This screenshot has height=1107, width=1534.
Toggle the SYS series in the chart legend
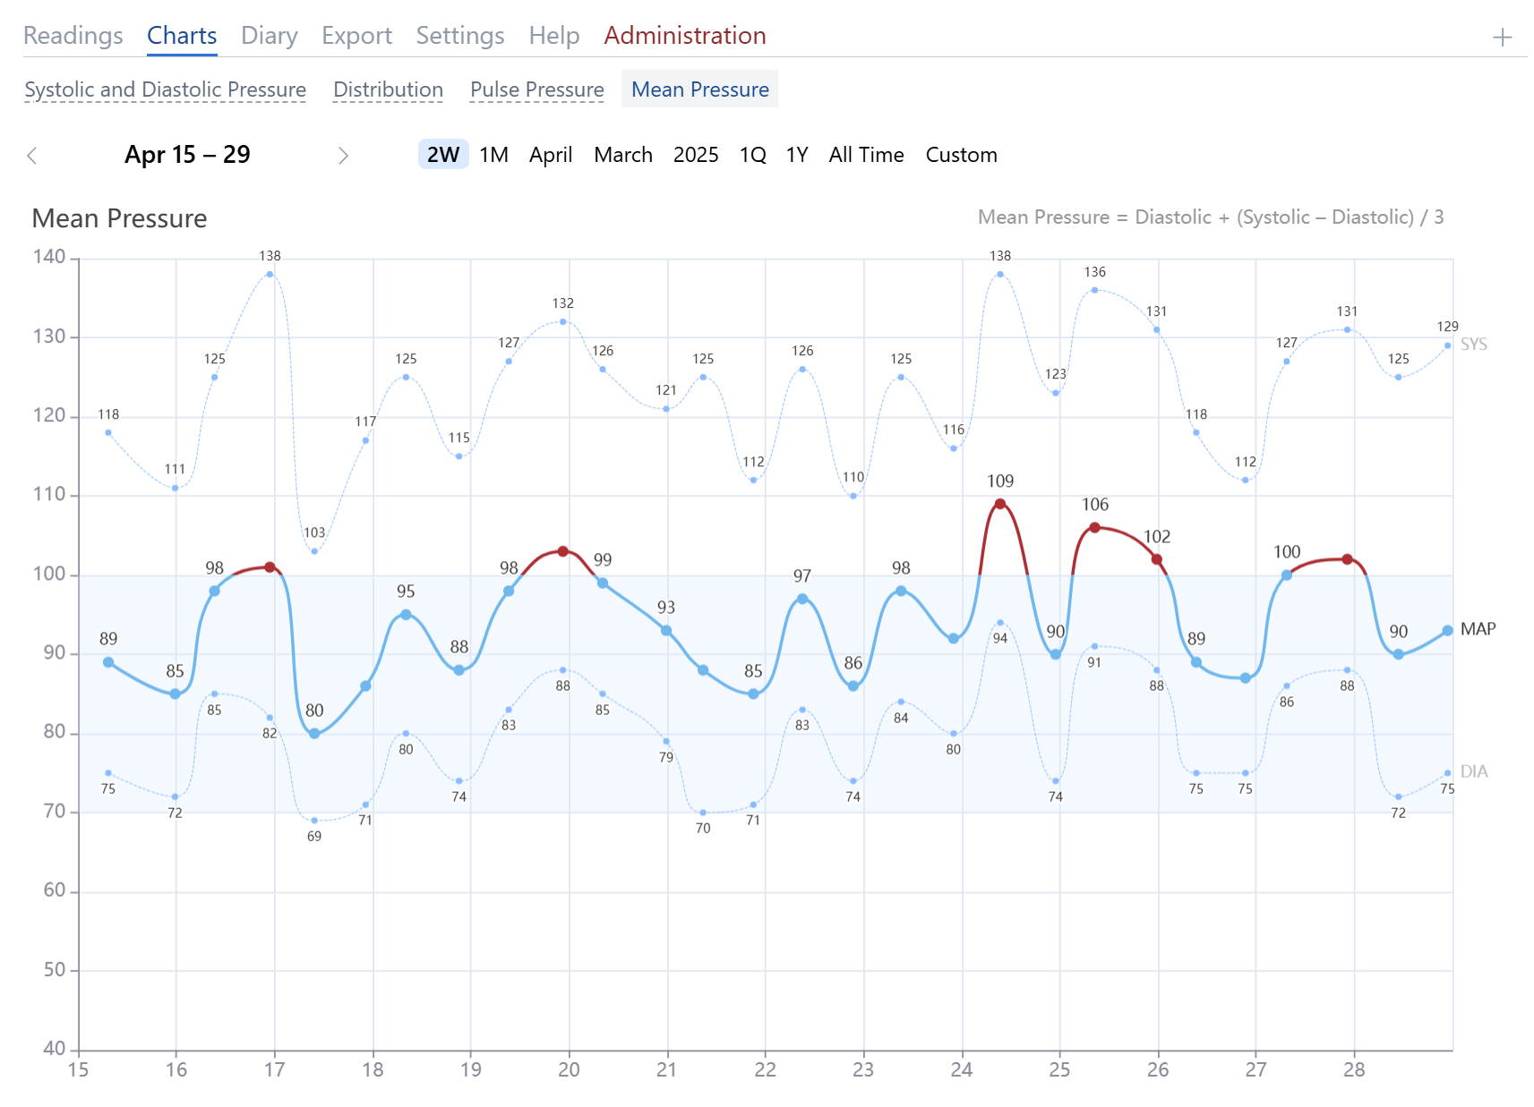[x=1476, y=344]
